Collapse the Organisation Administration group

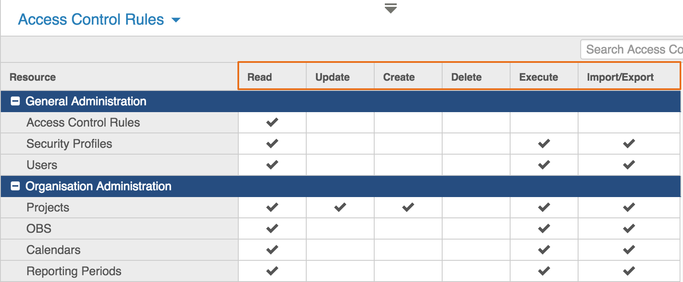point(15,186)
